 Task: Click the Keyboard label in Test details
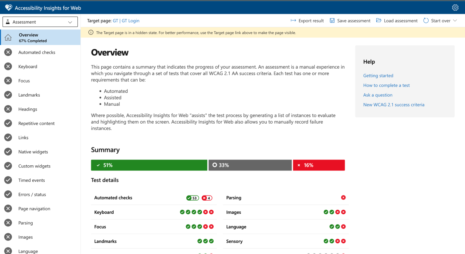pos(104,212)
